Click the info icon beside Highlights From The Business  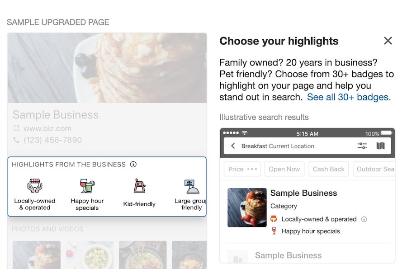tap(133, 165)
